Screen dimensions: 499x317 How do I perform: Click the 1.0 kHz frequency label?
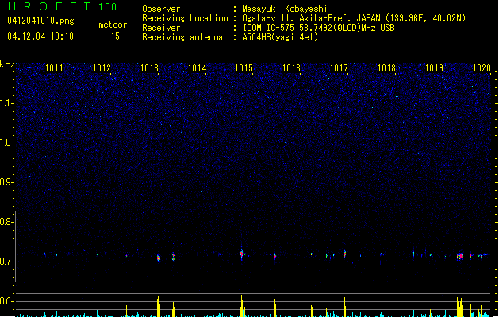point(6,143)
